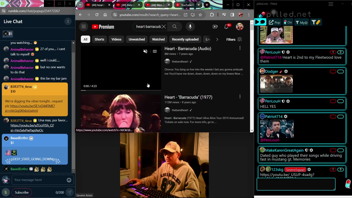Unmute the Barracuda Audio video preview

(x=145, y=51)
